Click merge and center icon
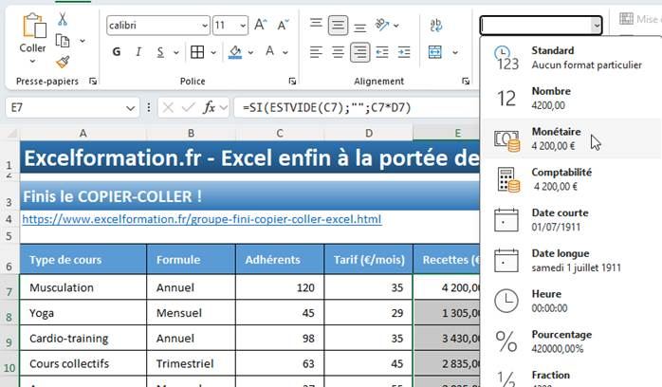 point(435,52)
